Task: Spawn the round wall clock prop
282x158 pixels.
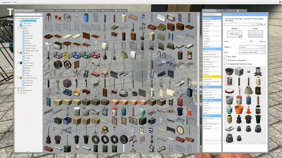Action: click(x=180, y=130)
